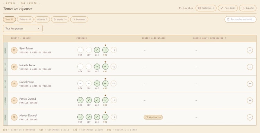Click Famille Durand under Patrick Durand

click(x=28, y=103)
